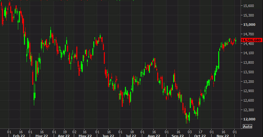Click the 12,600 price axis label
This screenshot has width=263, height=137.
[249, 100]
